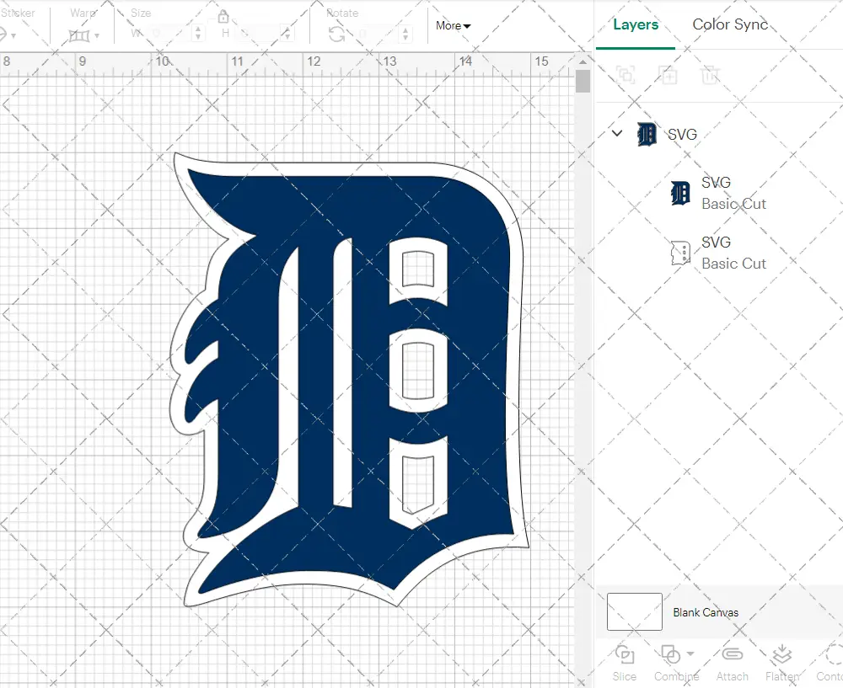Click the Width input field
Image resolution: width=843 pixels, height=688 pixels.
coord(171,34)
